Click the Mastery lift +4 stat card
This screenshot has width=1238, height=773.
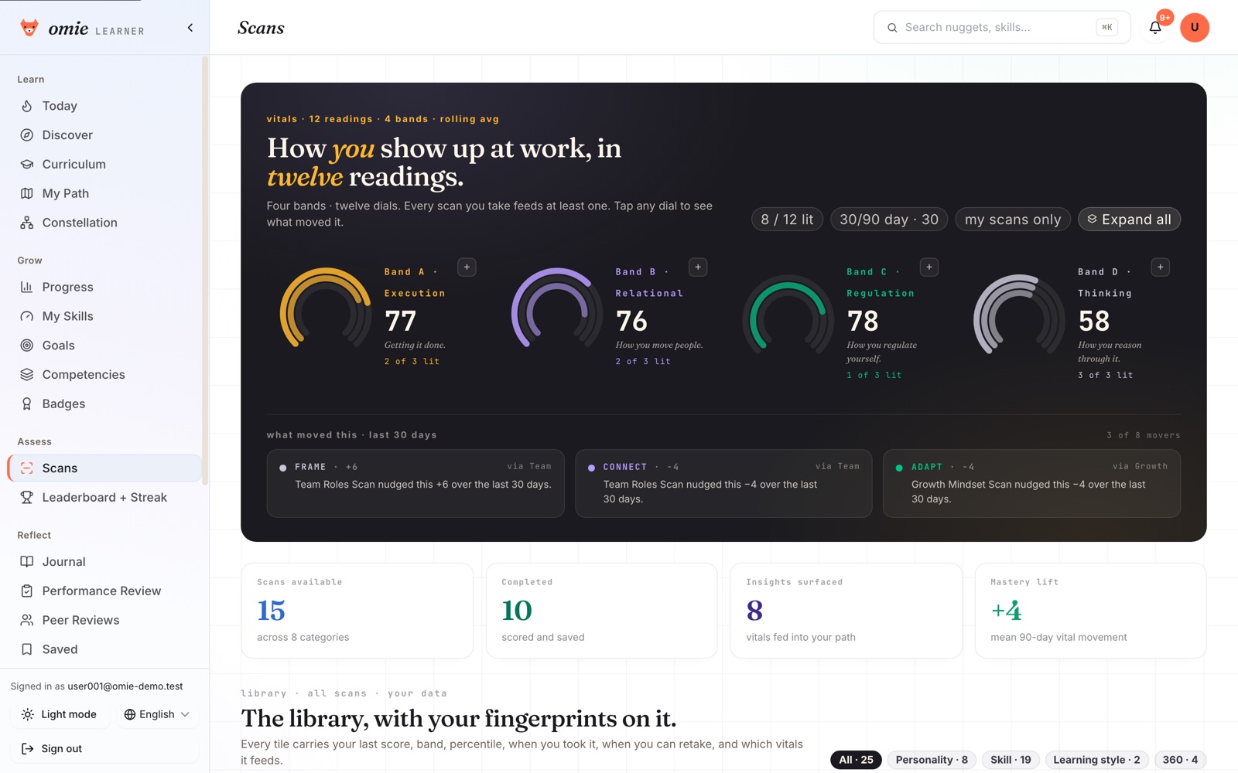pos(1090,611)
